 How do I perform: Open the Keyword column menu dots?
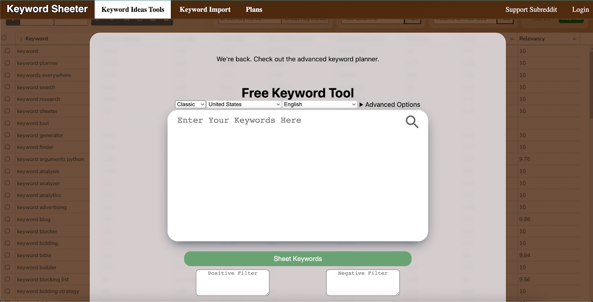21,38
